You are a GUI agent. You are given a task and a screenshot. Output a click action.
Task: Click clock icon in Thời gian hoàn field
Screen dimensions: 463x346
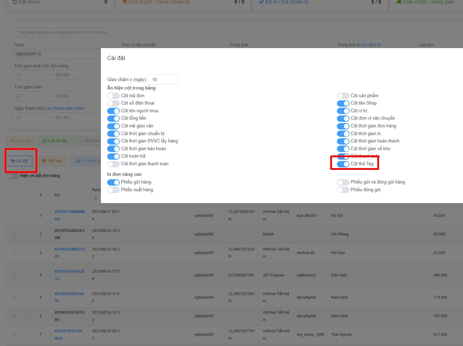[19, 96]
